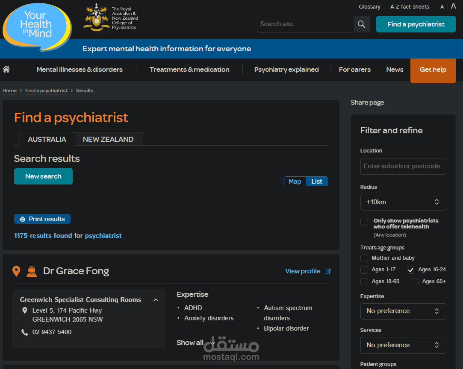Open For carers menu
The image size is (463, 369).
pyautogui.click(x=355, y=70)
